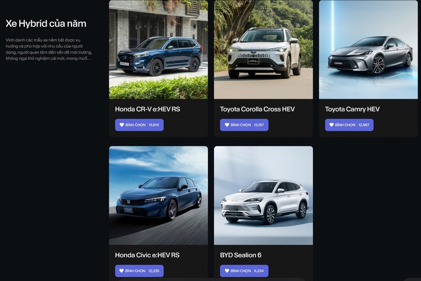Vote for Honda CR-V e:HEV RS
Viewport: 421px width, 281px height.
140,125
